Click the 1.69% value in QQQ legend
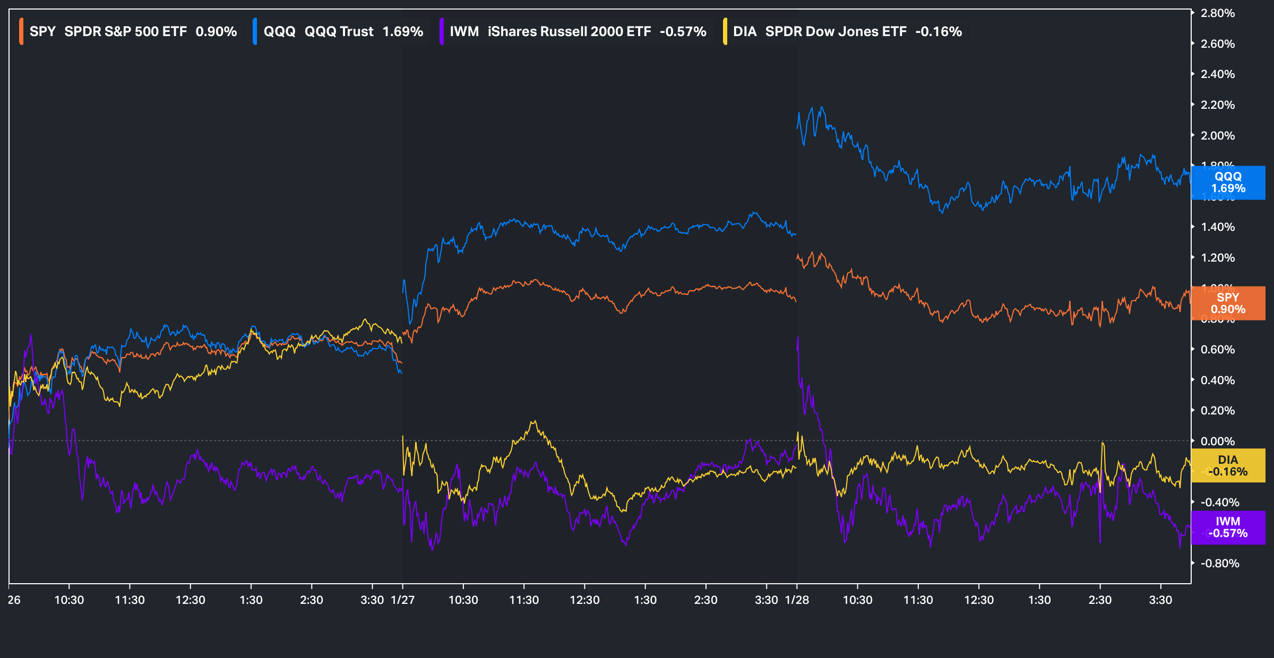The image size is (1274, 658). click(402, 31)
